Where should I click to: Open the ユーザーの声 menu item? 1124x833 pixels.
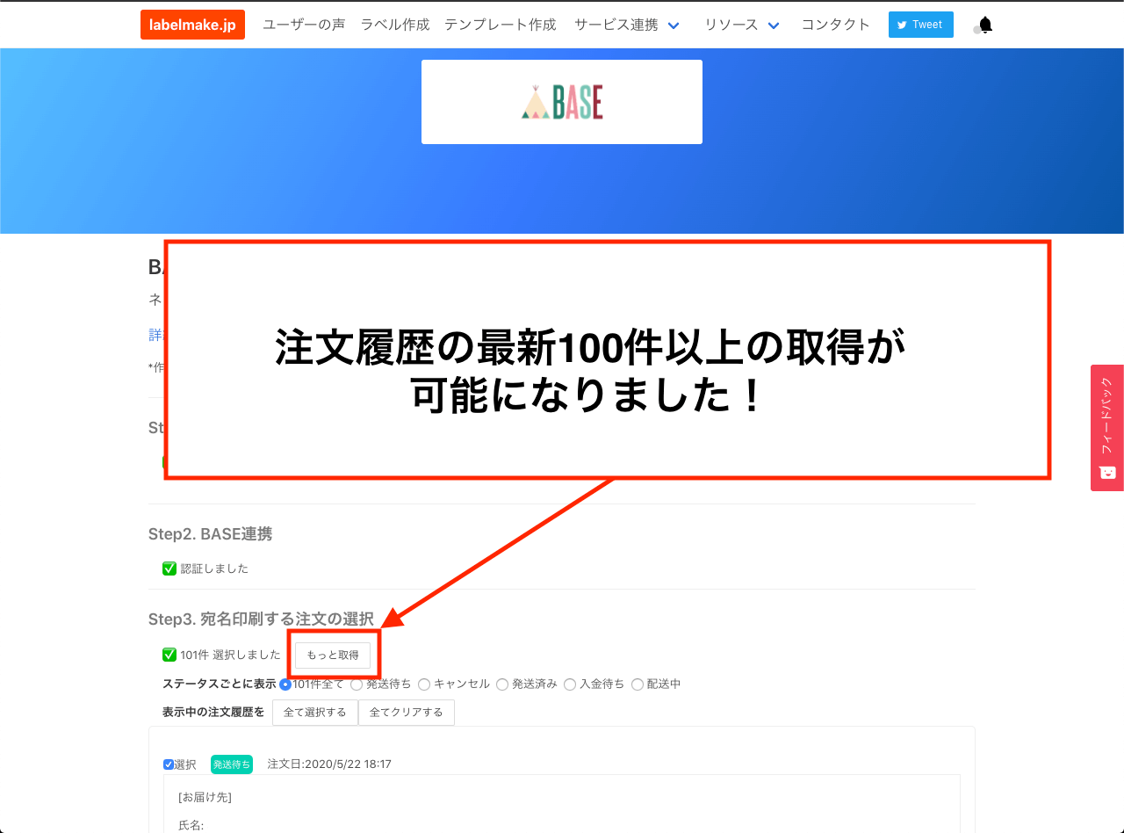(x=303, y=25)
